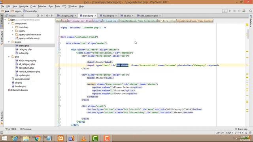253x142 pixels.
Task: Change UTF-8 file encoding setting
Action: click(x=239, y=133)
